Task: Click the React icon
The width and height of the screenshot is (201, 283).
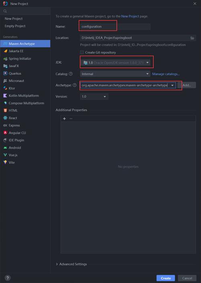Action: pos(5,118)
